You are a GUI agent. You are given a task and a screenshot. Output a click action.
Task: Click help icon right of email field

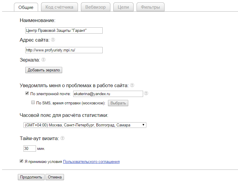pyautogui.click(x=146, y=93)
